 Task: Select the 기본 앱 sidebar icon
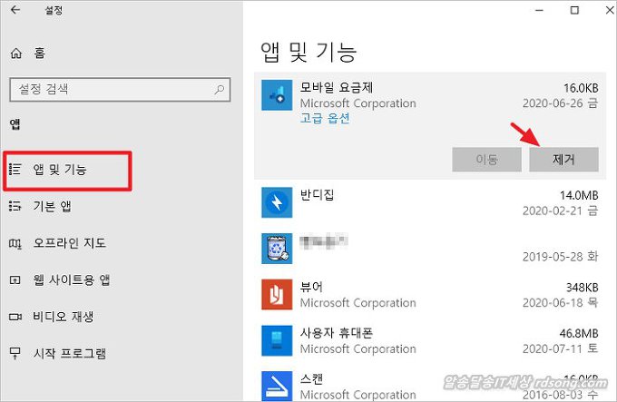click(15, 206)
